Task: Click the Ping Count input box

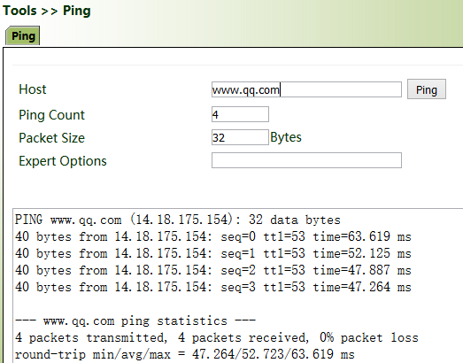Action: [x=240, y=114]
